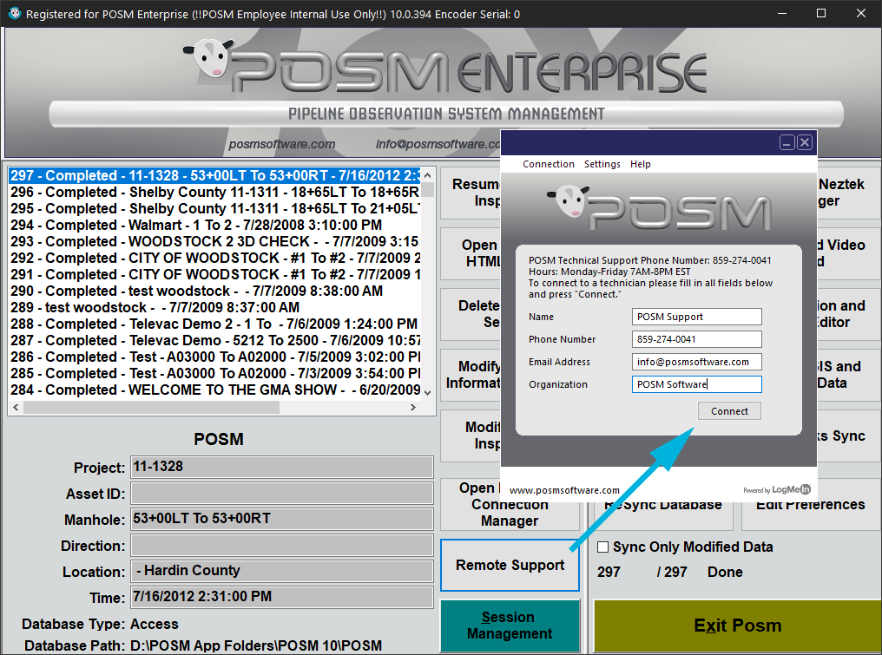Viewport: 882px width, 655px height.
Task: Click the Delete Session button
Action: tap(471, 314)
